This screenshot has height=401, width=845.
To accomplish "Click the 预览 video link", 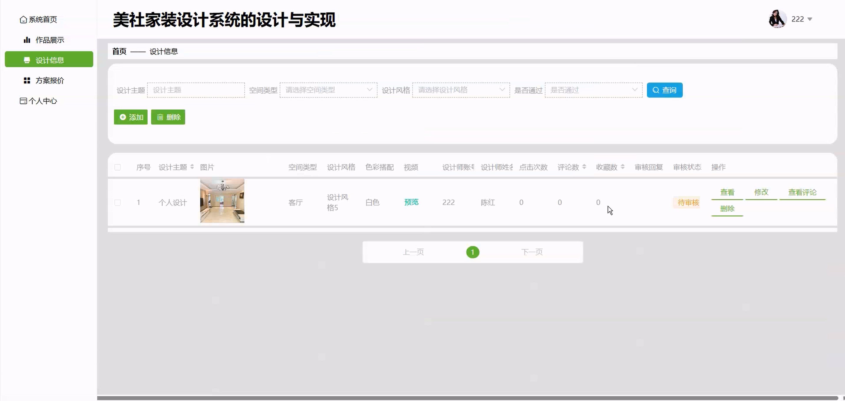I will (411, 202).
